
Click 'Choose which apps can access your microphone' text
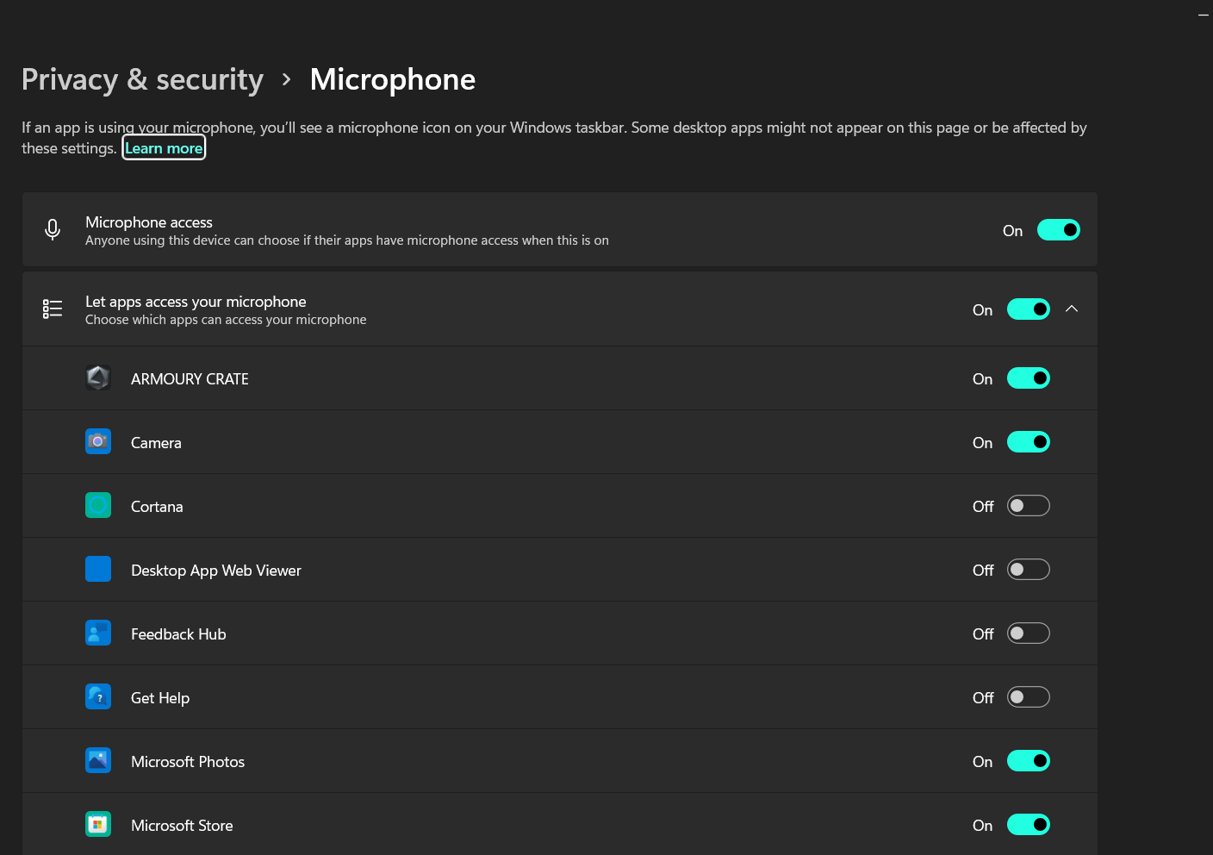pos(226,320)
